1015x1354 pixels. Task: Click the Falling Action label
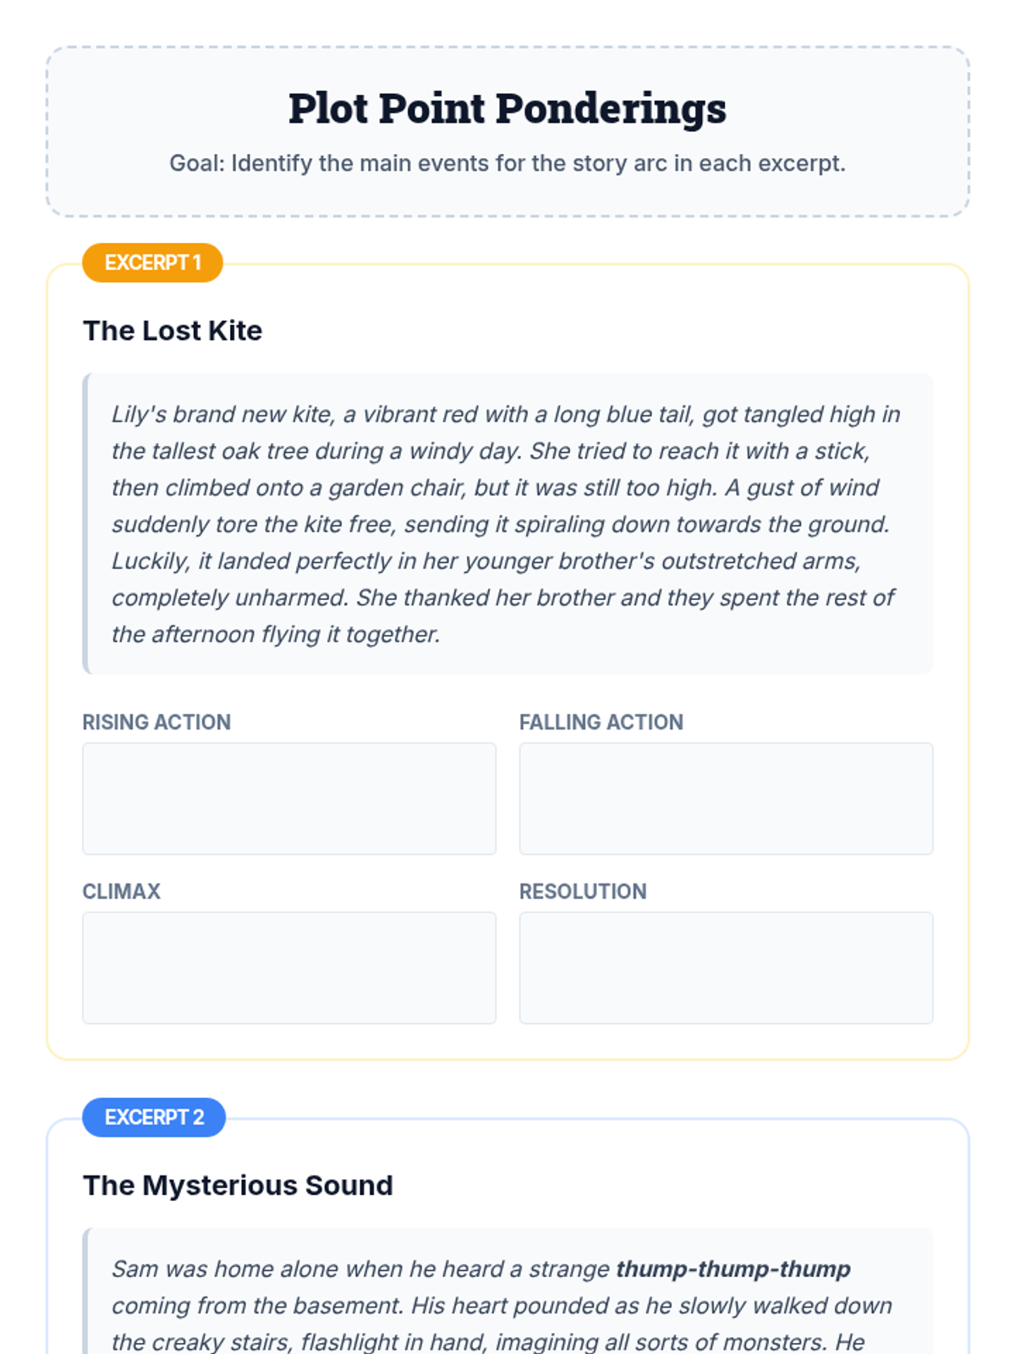[x=601, y=722]
